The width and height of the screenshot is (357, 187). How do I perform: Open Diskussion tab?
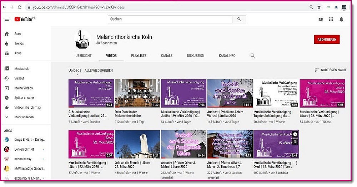tap(196, 56)
